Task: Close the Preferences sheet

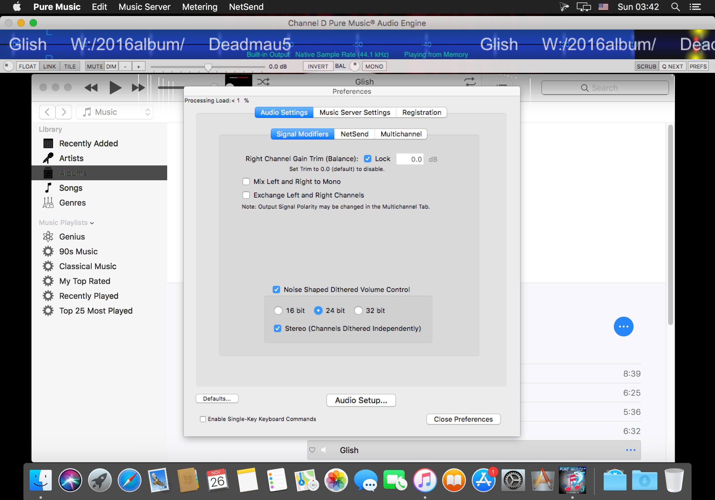Action: (463, 419)
